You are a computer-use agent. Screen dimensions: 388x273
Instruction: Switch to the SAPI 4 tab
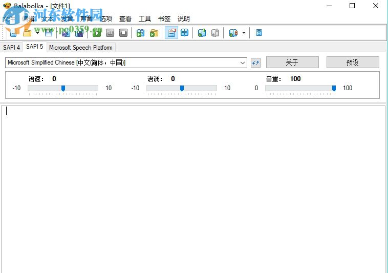coord(11,47)
